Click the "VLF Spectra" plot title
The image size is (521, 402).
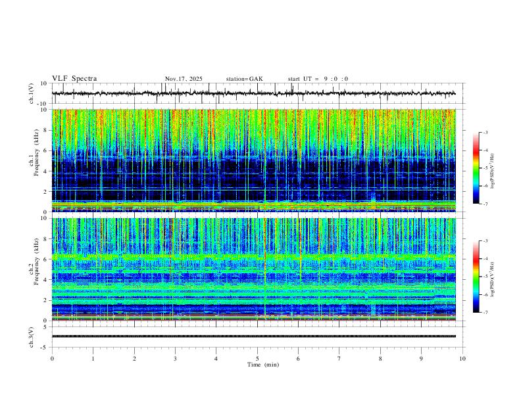(74, 79)
